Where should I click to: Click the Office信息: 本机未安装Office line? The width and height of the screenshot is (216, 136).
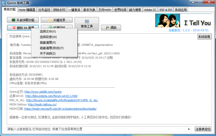28,83
